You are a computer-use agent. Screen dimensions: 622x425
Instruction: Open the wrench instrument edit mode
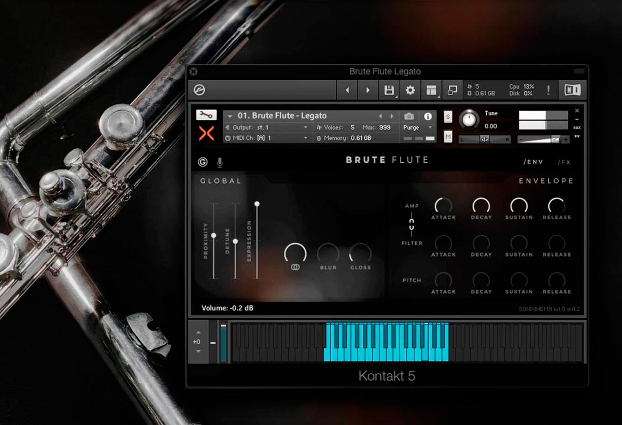pyautogui.click(x=206, y=115)
